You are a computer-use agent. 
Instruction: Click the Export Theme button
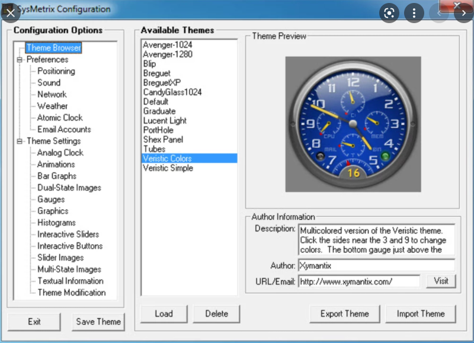click(x=345, y=314)
